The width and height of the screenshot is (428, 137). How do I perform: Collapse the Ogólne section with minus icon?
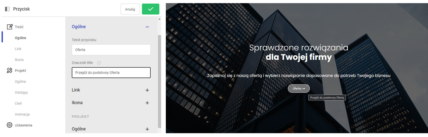point(147,27)
